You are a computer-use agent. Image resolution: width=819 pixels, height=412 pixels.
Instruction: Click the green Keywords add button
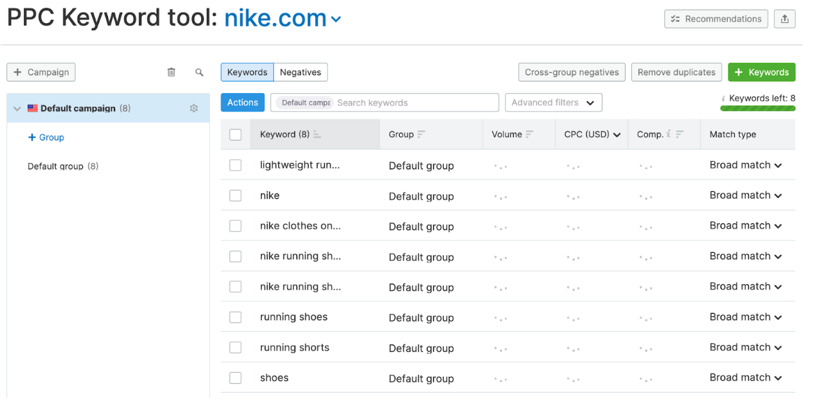pos(762,72)
